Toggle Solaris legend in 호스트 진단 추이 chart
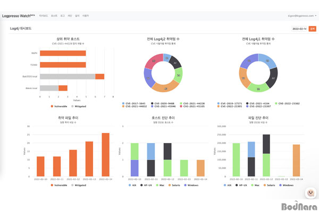319x212 pixels. coord(174,185)
